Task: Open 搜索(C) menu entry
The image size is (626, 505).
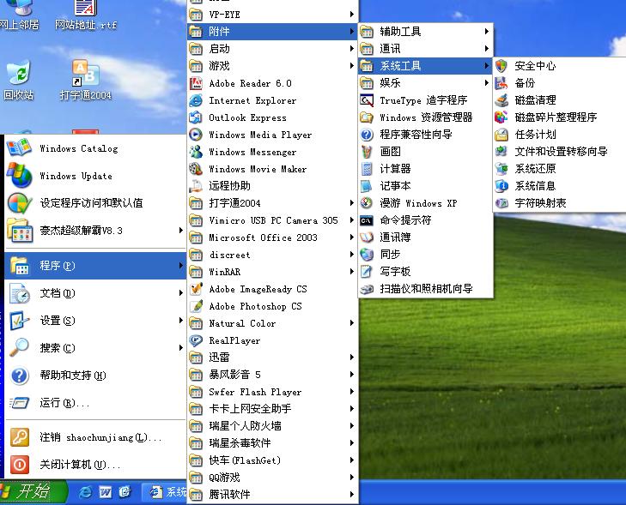Action: point(95,348)
